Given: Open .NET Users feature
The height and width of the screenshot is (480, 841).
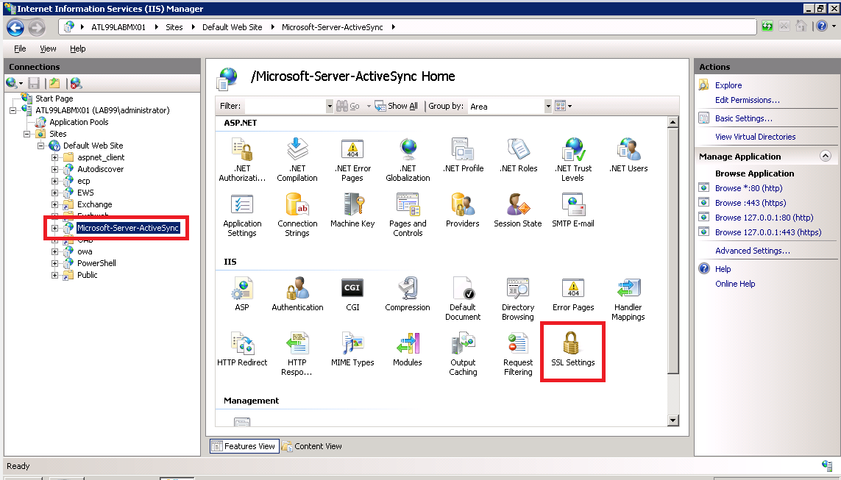Looking at the screenshot, I should pos(628,155).
